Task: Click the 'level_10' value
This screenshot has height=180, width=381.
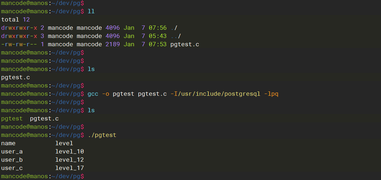Action: coord(70,152)
